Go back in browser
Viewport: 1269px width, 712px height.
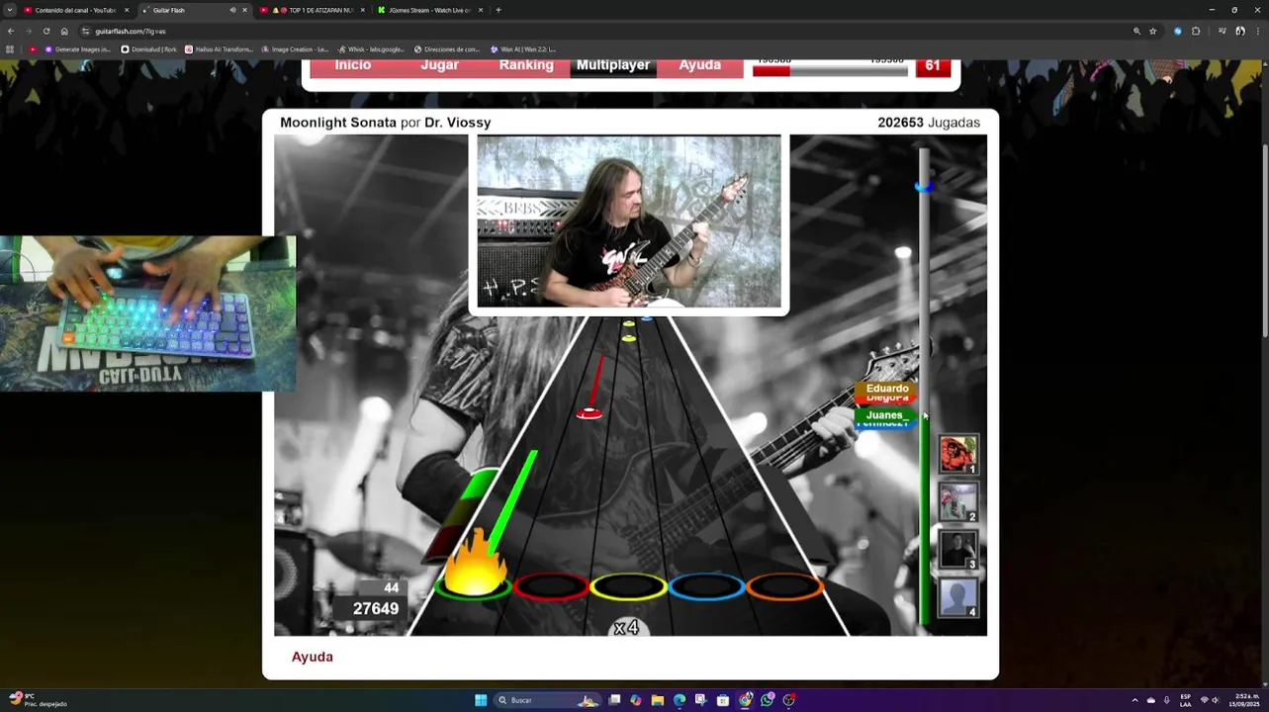coord(10,31)
